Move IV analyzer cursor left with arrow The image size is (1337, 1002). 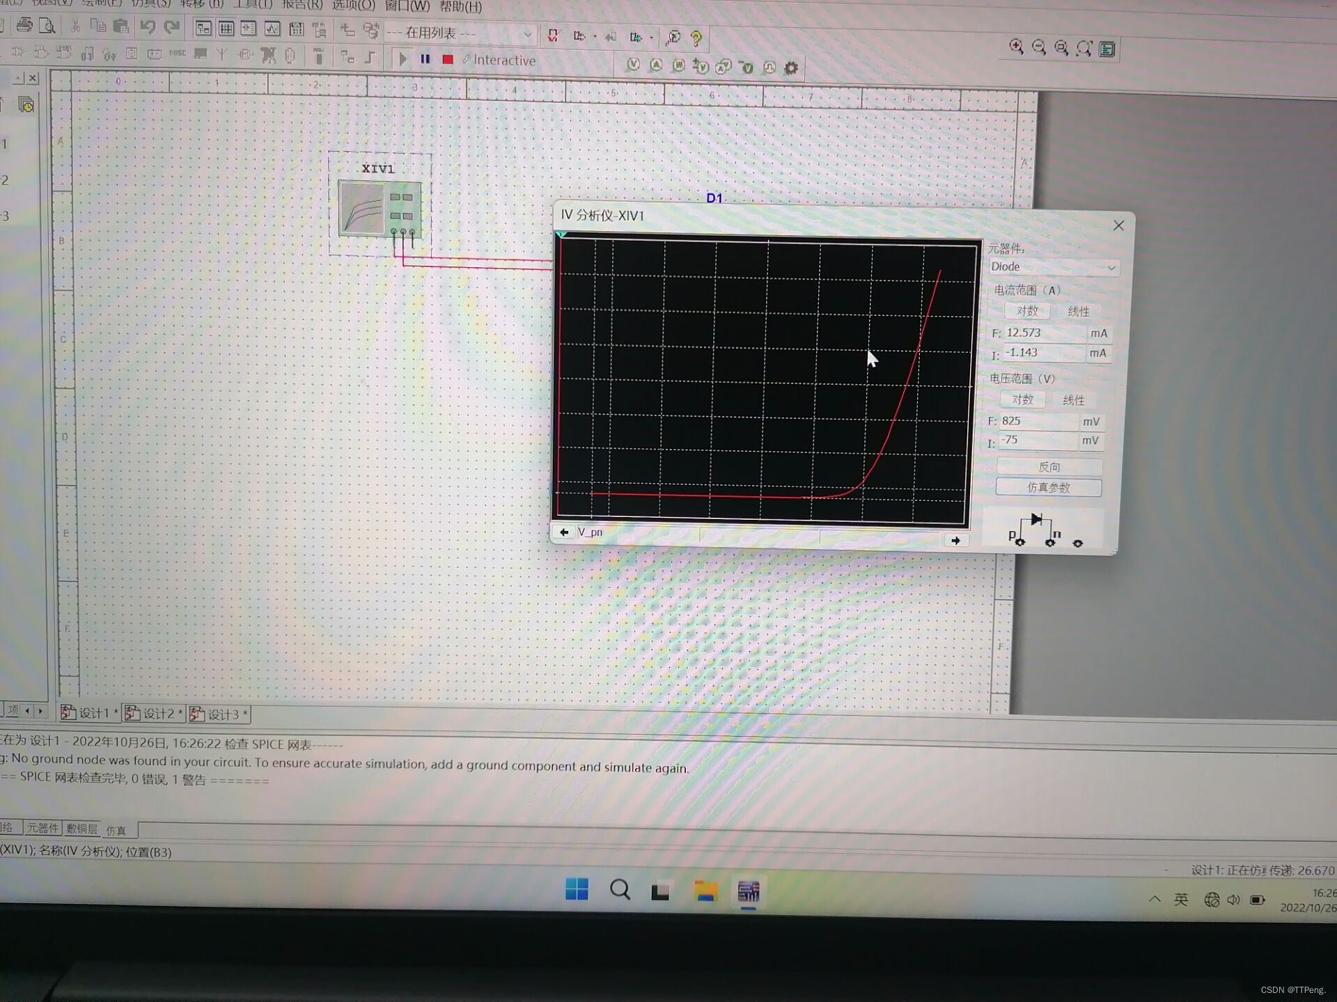coord(564,532)
